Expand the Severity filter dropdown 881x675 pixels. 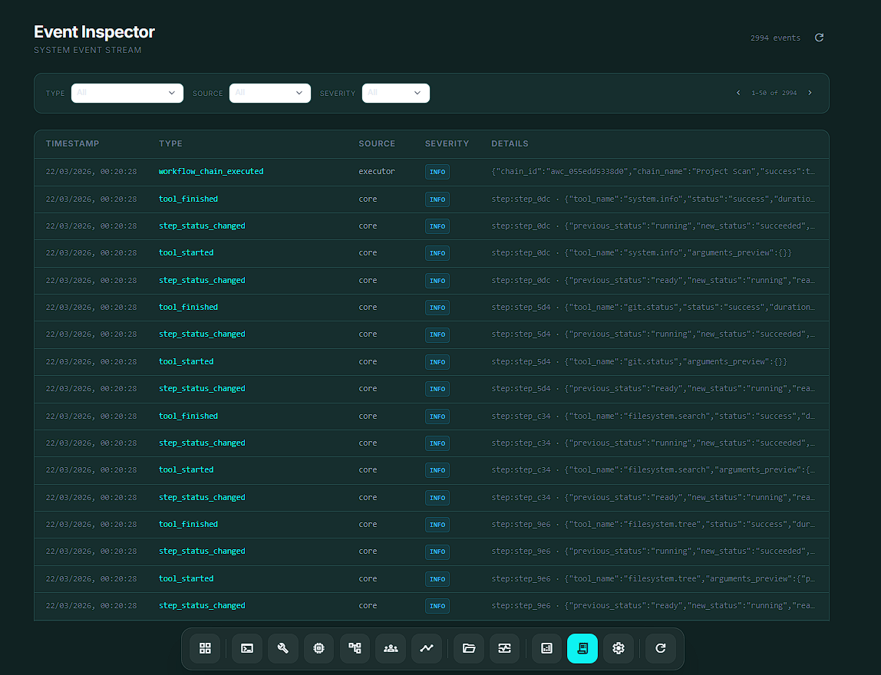coord(395,93)
